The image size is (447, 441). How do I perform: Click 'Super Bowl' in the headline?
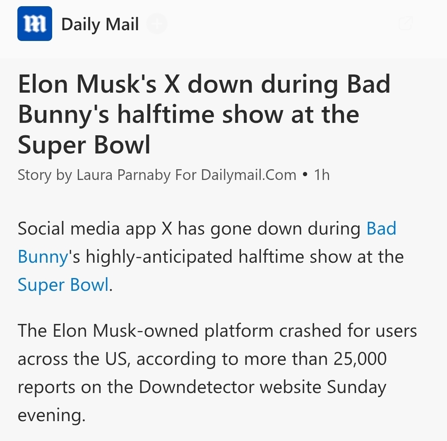click(x=84, y=144)
